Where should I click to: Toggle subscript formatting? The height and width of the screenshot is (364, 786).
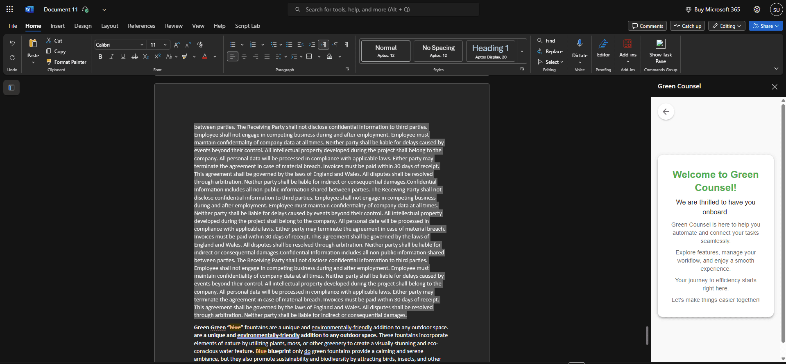pos(146,56)
